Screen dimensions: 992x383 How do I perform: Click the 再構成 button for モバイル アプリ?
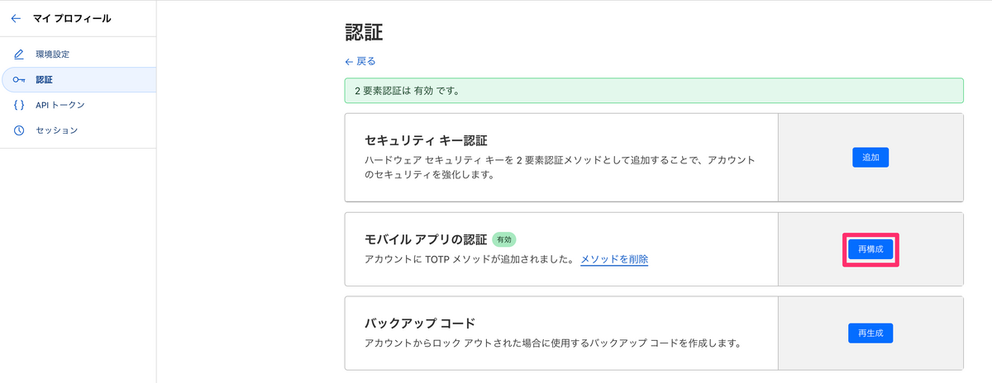click(x=870, y=248)
